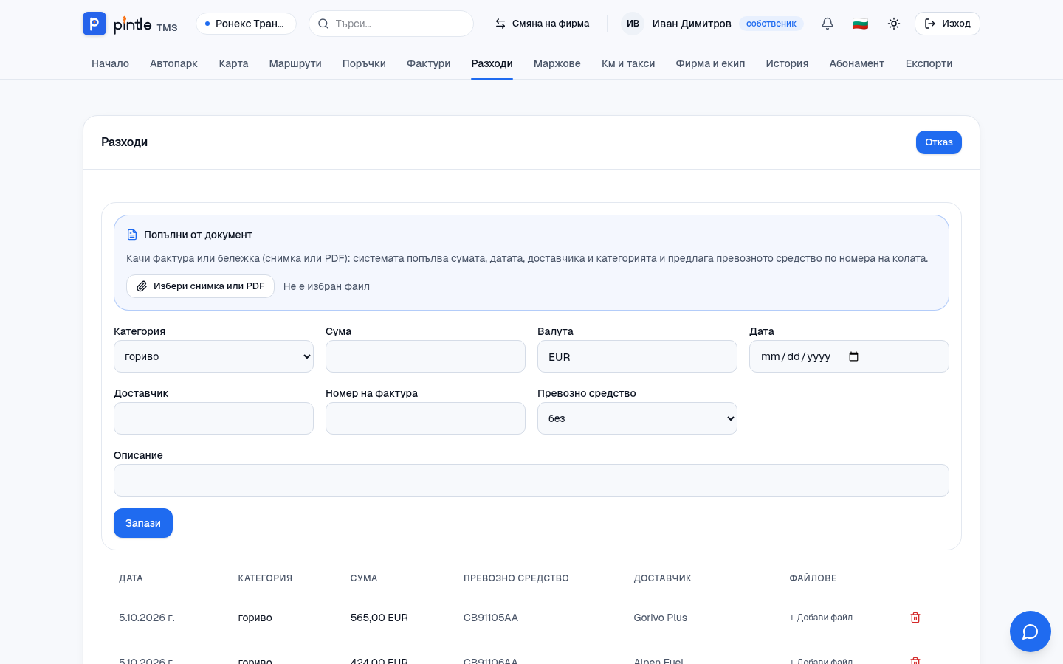Open the Маржове tab
Screen dimensions: 1063x664
pyautogui.click(x=557, y=63)
